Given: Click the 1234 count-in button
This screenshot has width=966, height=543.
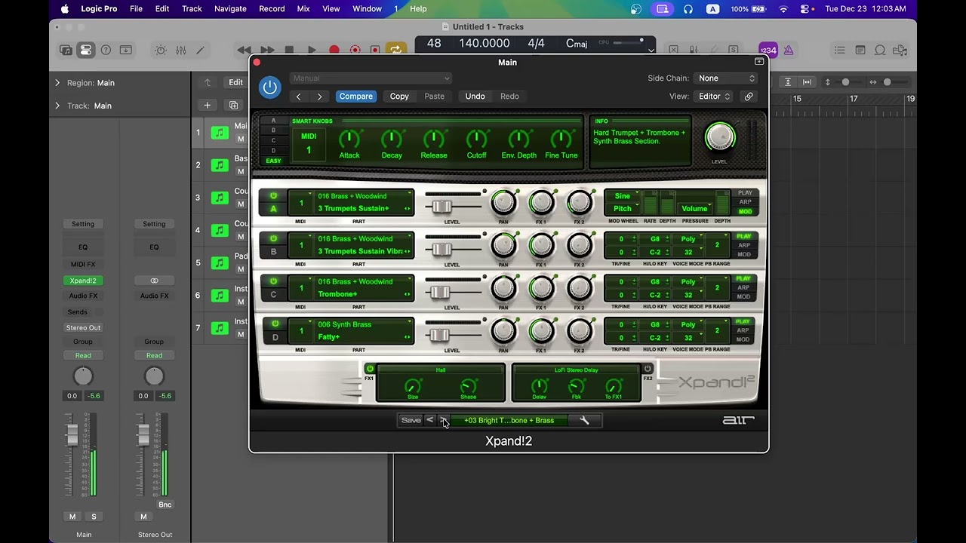Looking at the screenshot, I should pyautogui.click(x=768, y=51).
